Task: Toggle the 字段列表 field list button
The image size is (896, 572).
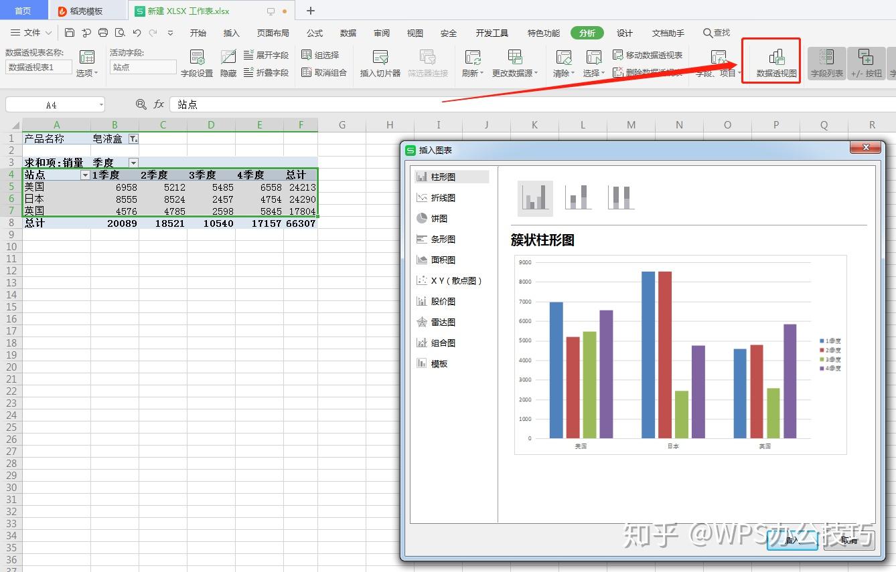Action: click(827, 64)
